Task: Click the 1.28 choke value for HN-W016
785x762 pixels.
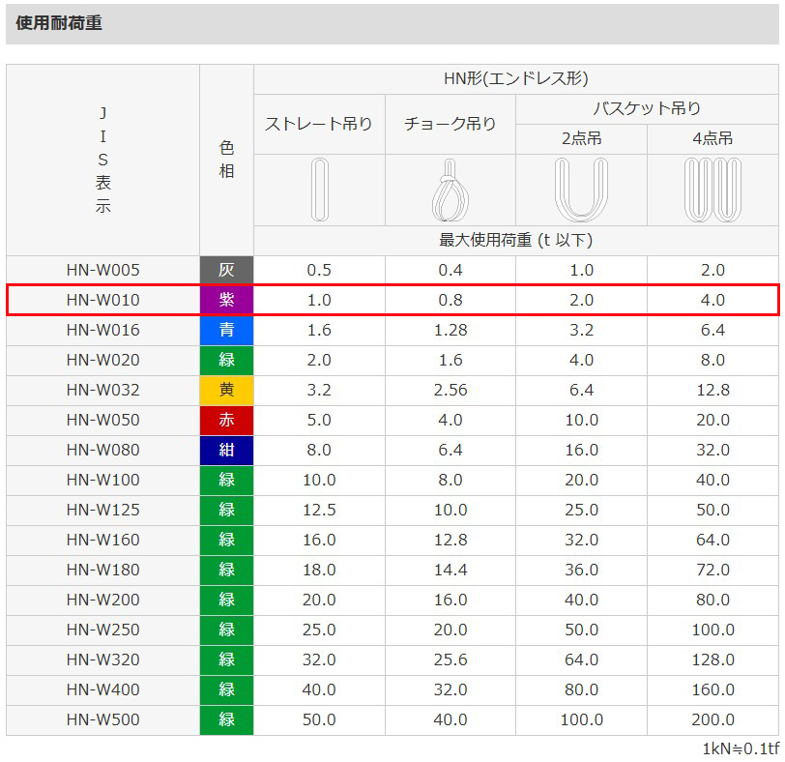Action: coord(450,331)
